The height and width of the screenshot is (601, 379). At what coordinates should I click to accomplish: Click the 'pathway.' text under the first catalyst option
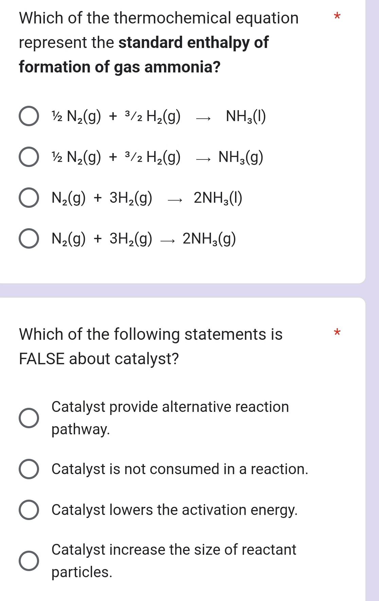(x=80, y=430)
